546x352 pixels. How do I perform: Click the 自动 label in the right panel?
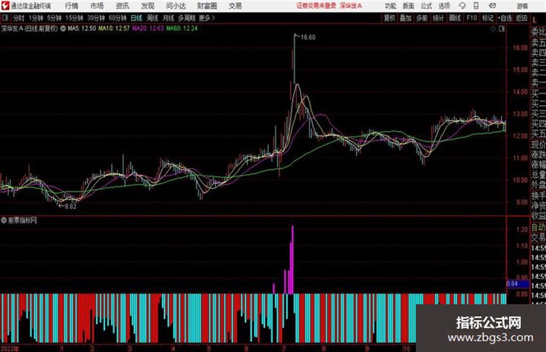[x=538, y=228]
